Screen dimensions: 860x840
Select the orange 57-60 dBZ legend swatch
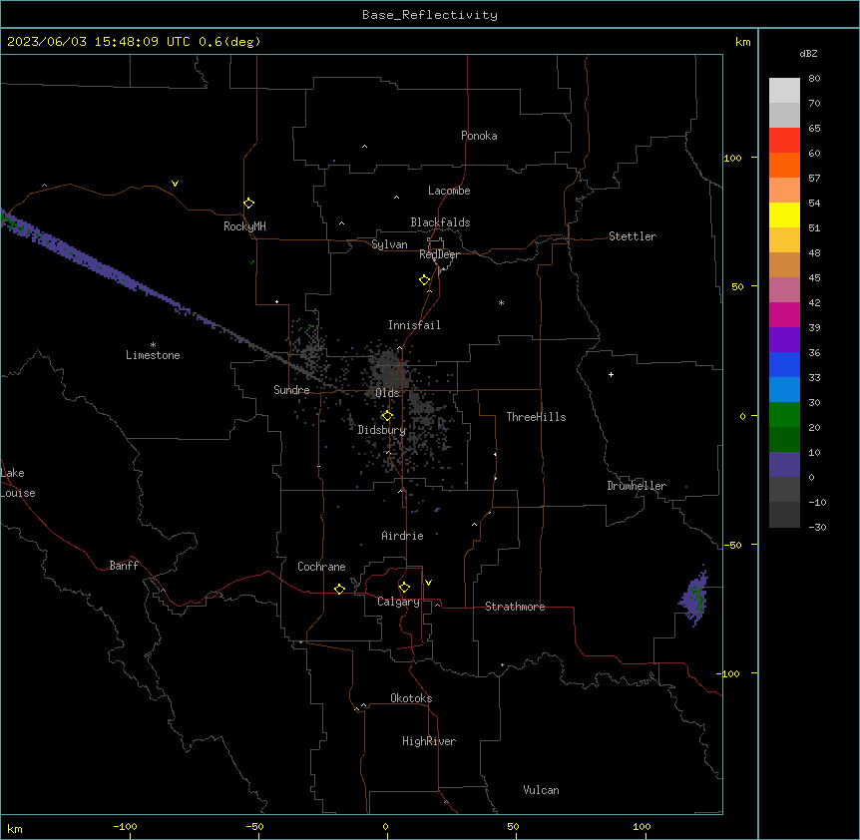pos(784,165)
